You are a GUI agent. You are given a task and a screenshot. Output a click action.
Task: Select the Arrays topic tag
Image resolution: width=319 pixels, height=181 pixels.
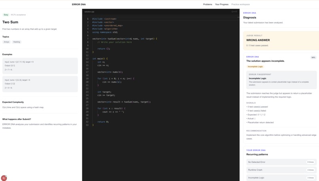point(6,42)
